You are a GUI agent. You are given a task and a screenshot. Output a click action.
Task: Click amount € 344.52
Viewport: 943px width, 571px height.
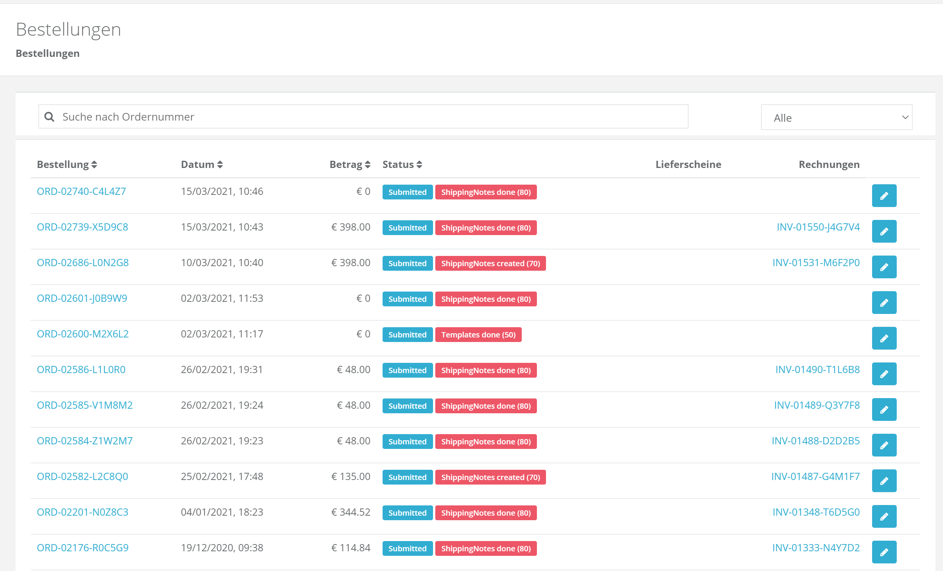tap(351, 512)
